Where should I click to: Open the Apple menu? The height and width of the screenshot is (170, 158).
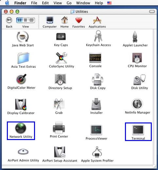coord(7,3)
